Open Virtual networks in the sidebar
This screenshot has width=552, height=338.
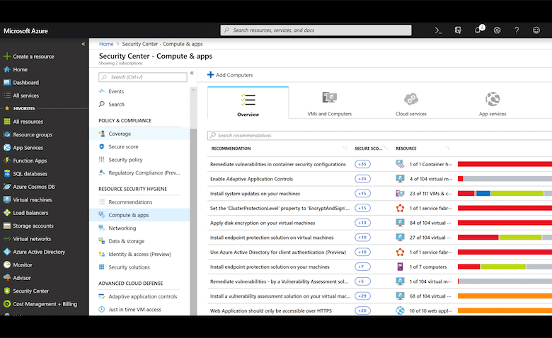[x=32, y=238]
